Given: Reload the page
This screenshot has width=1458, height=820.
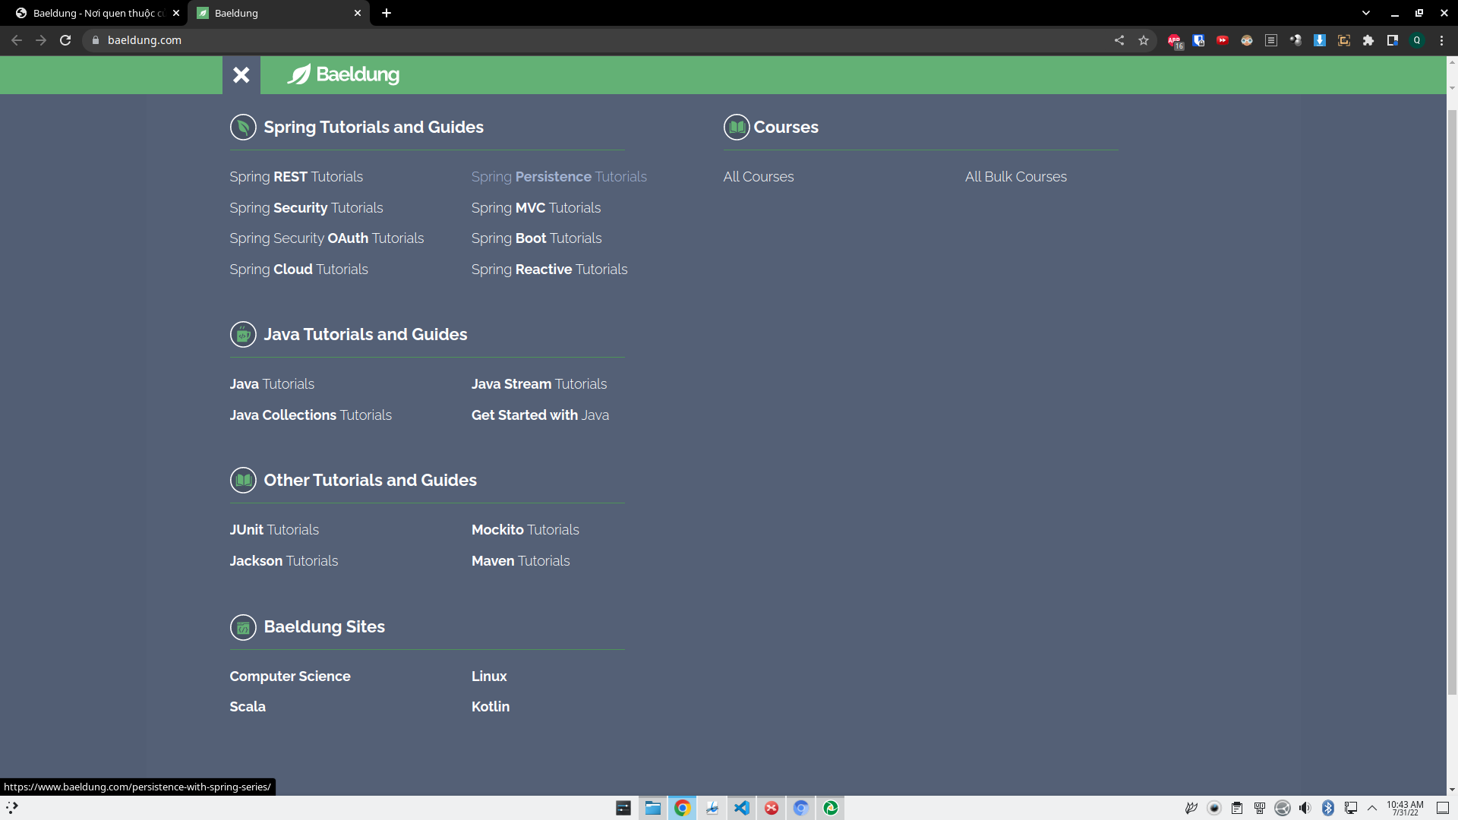Looking at the screenshot, I should [65, 40].
